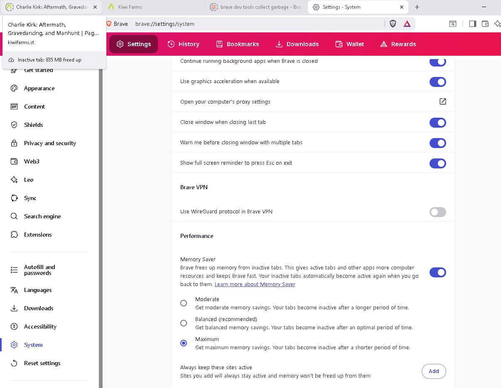The width and height of the screenshot is (501, 388).
Task: Open the tab search icon in toolbar
Action: (x=453, y=24)
